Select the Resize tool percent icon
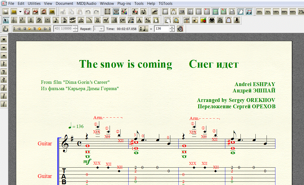Viewport: 304px width, 185px height. [147, 20]
